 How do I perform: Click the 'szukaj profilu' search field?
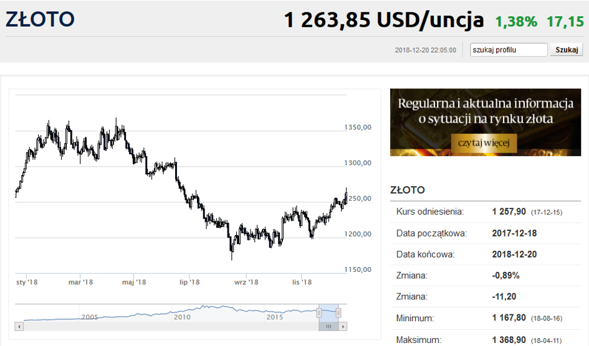(509, 50)
